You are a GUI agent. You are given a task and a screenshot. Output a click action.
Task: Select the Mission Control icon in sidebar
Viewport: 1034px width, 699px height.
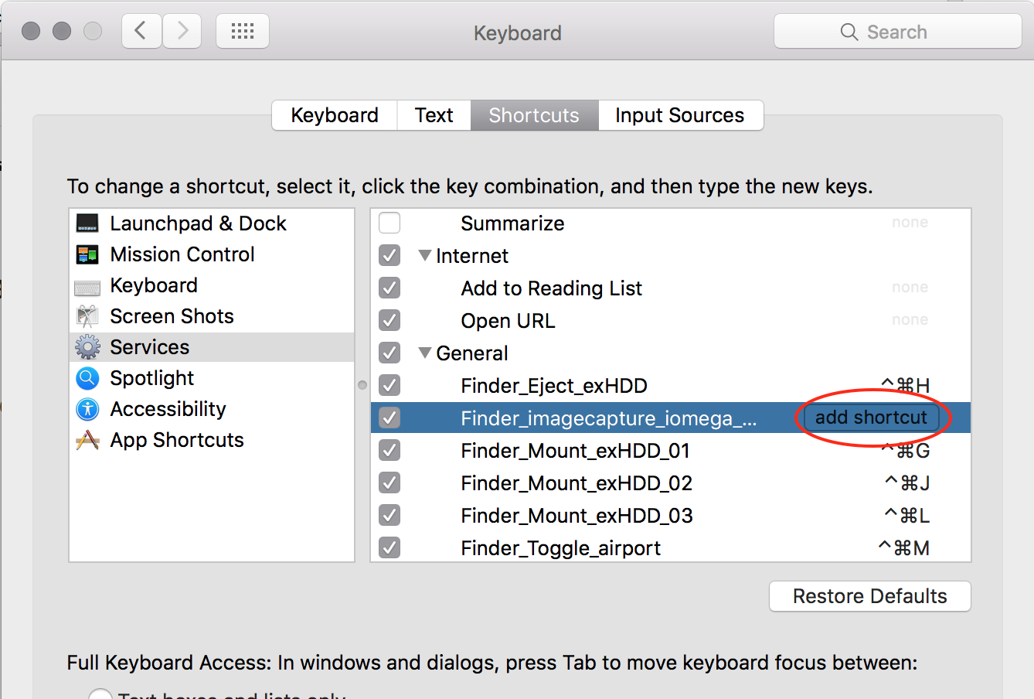point(87,254)
